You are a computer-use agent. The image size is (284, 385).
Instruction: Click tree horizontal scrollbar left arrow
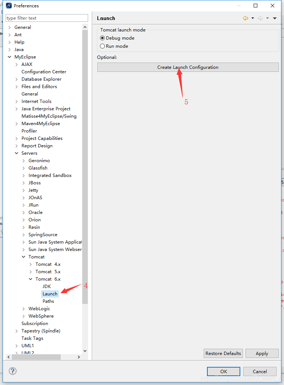tap(9, 357)
